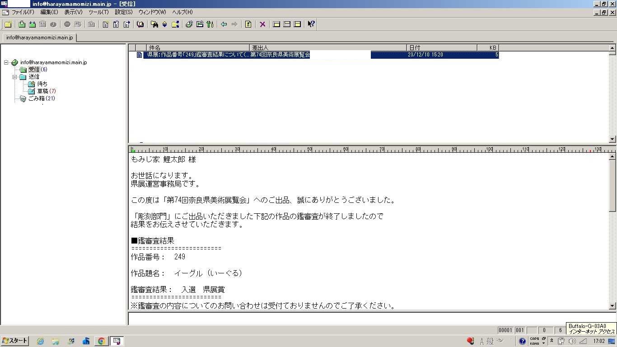Click the blue up-down sort arrows icon

pos(164,24)
